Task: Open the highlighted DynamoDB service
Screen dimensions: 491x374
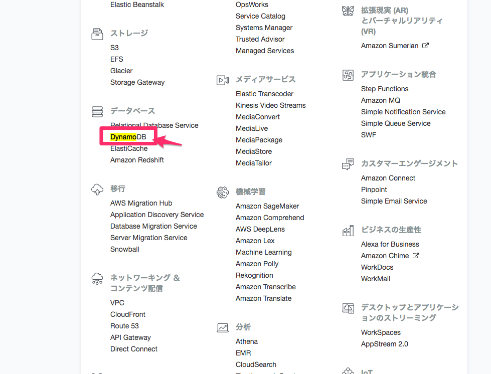Action: coord(129,136)
